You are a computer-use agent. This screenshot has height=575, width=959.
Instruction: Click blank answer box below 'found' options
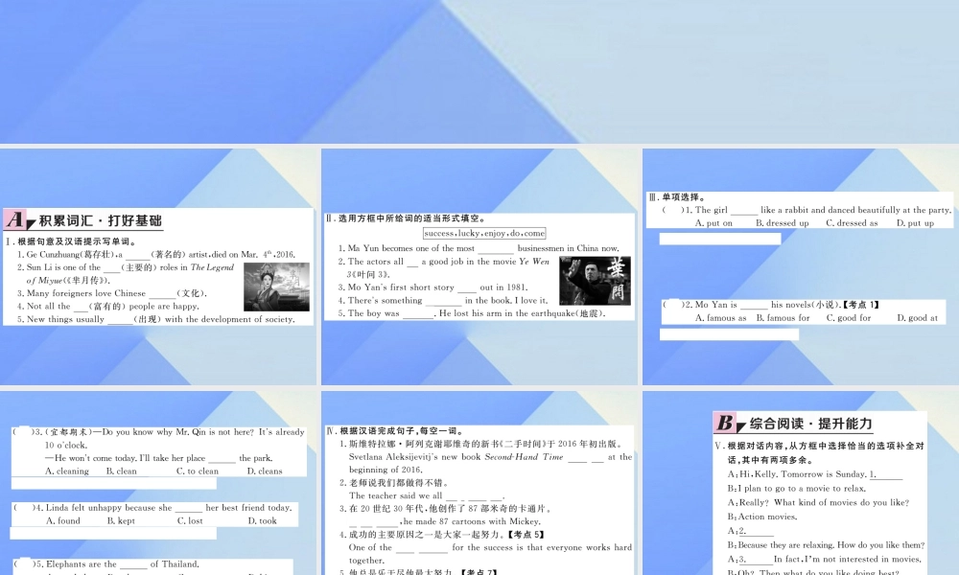point(113,534)
